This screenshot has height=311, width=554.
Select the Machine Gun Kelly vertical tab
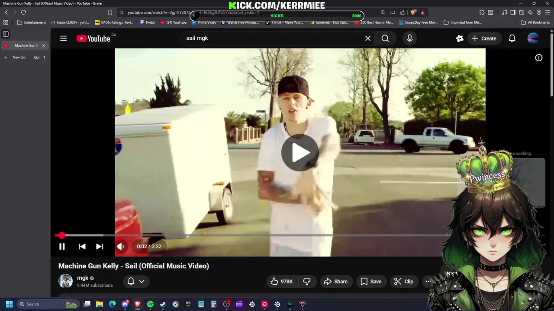(x=25, y=45)
